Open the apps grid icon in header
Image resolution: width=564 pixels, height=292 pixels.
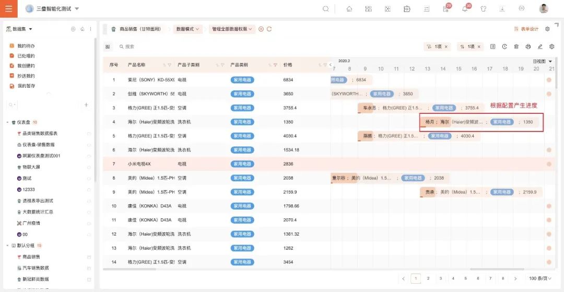pyautogui.click(x=368, y=9)
